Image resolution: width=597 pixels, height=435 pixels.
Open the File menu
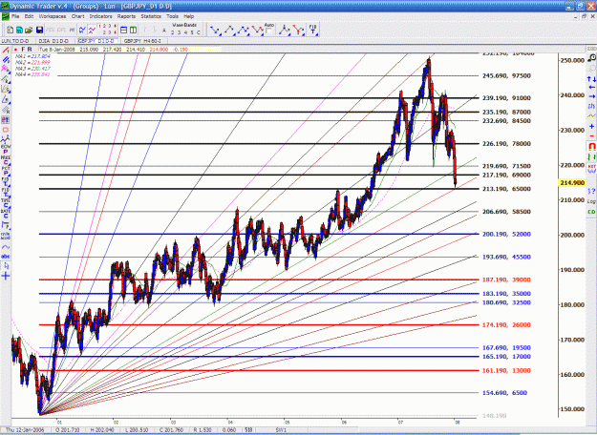click(x=15, y=16)
